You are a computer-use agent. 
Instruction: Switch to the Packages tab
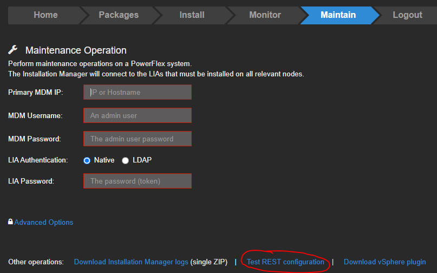(119, 15)
